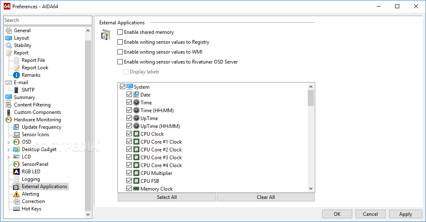This screenshot has width=426, height=222.
Task: Uncheck the Time (HH:MM) checkbox
Action: pyautogui.click(x=129, y=110)
